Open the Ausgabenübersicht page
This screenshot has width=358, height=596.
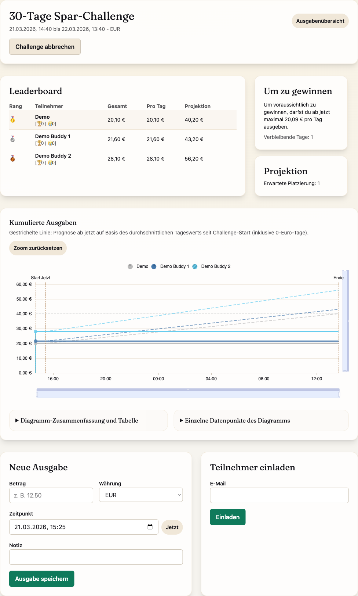pyautogui.click(x=320, y=21)
